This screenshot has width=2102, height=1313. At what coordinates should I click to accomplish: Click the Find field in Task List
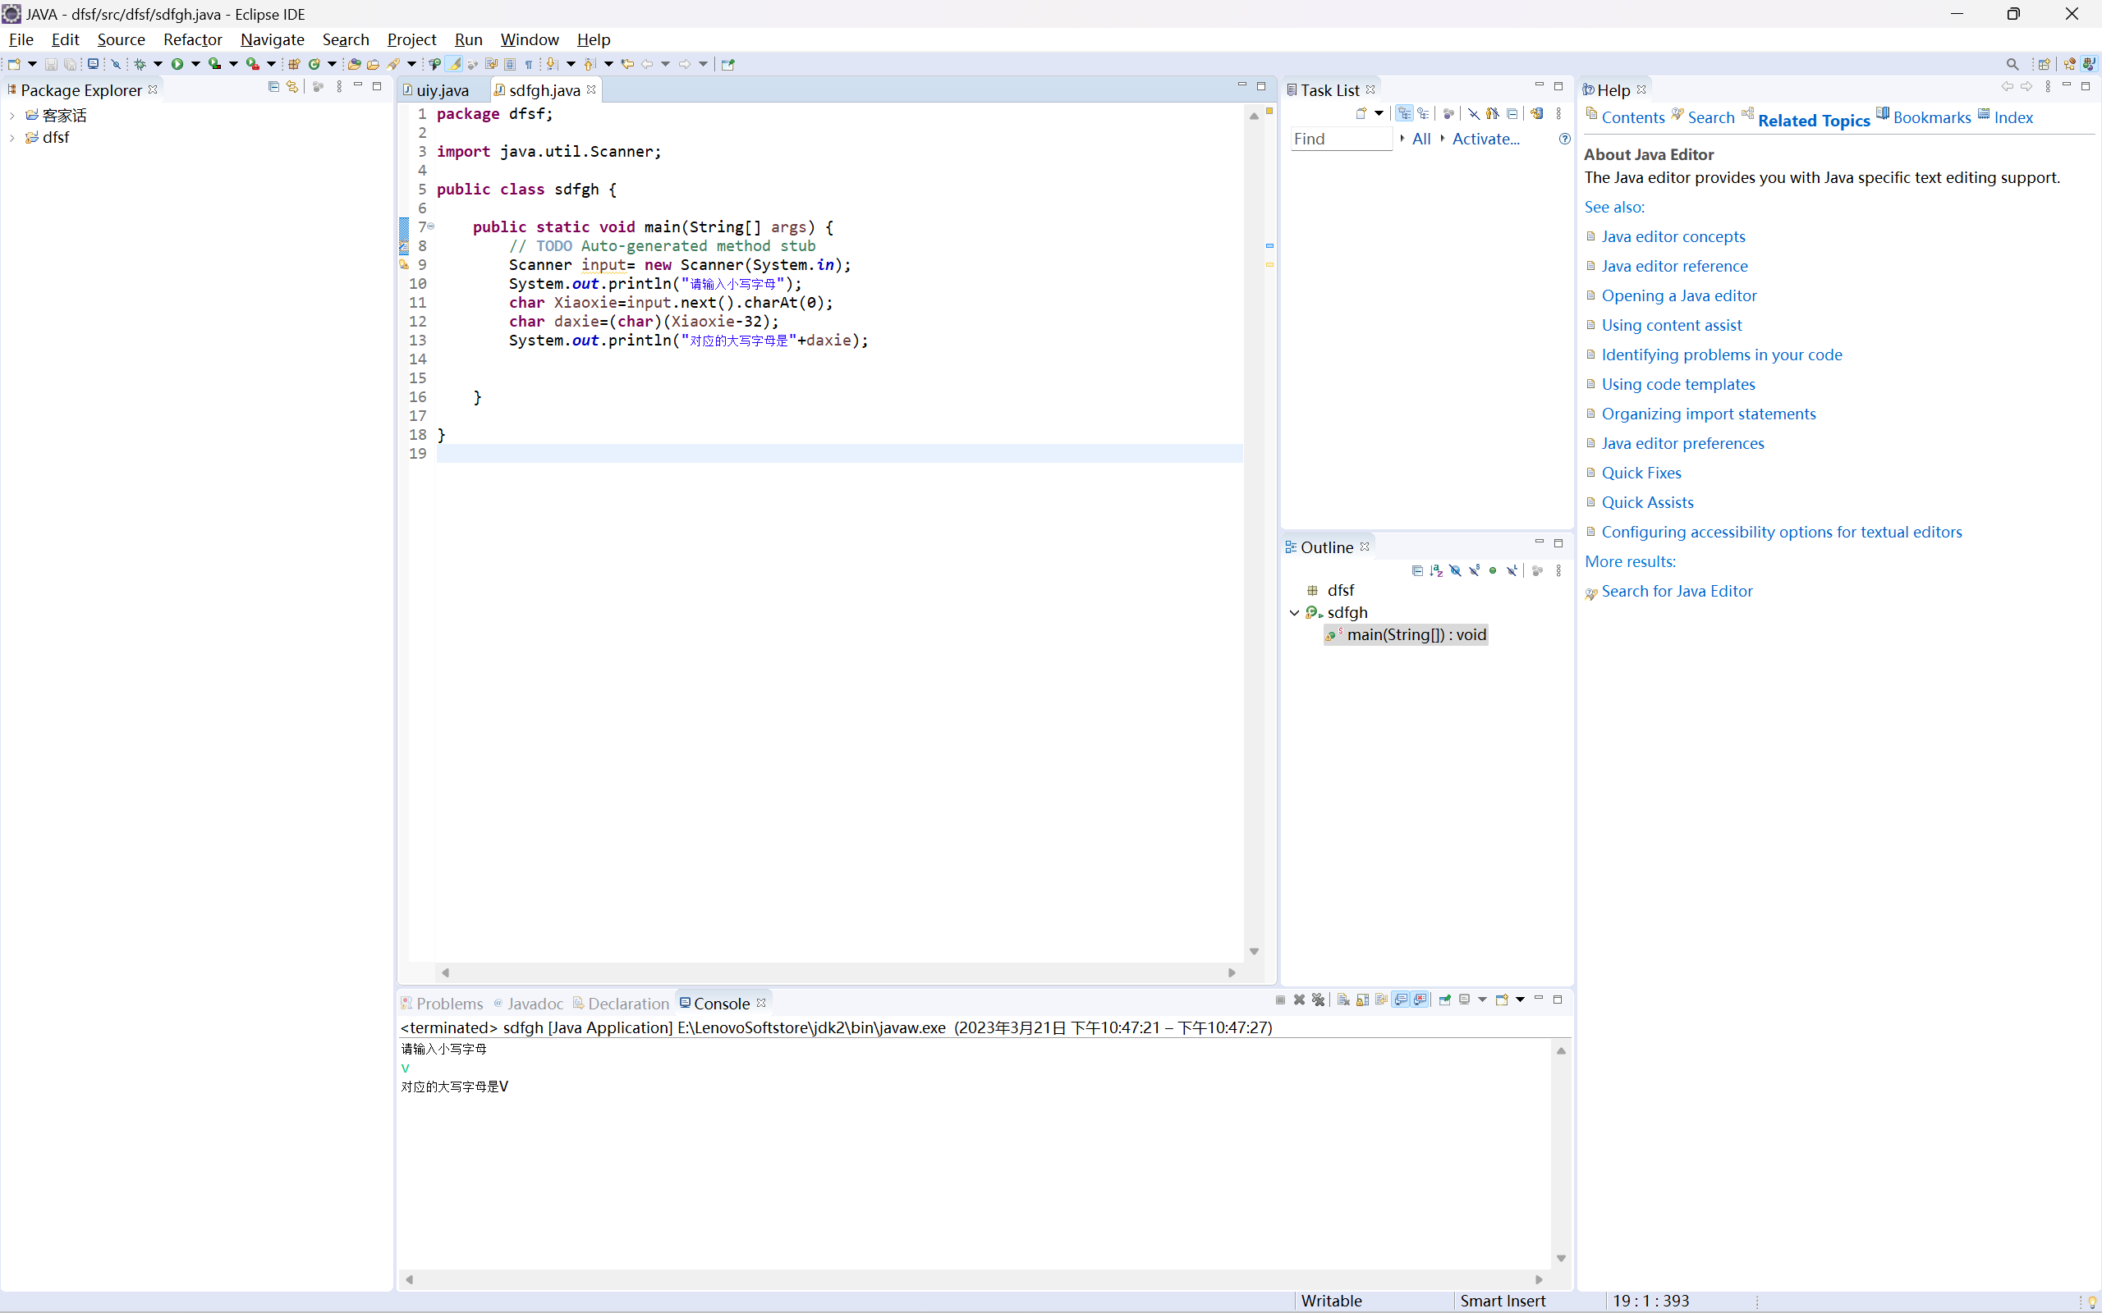coord(1340,139)
